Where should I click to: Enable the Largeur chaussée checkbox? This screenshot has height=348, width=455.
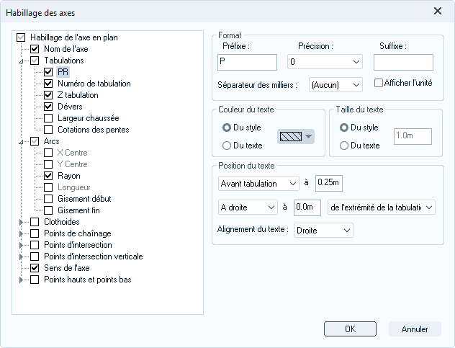click(x=48, y=118)
